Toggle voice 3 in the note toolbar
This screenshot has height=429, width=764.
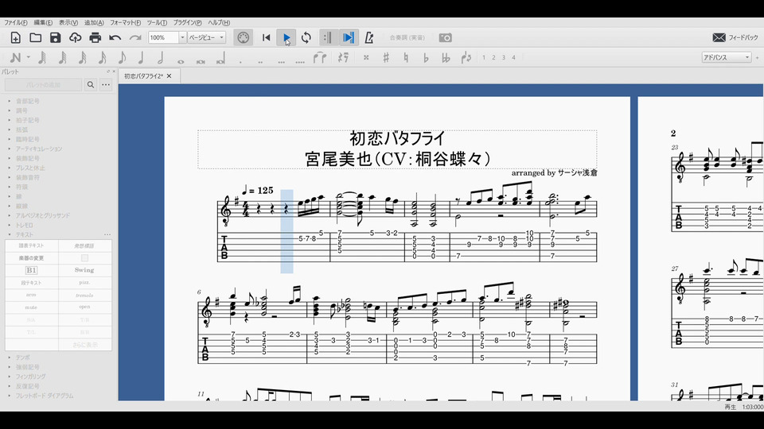(503, 57)
